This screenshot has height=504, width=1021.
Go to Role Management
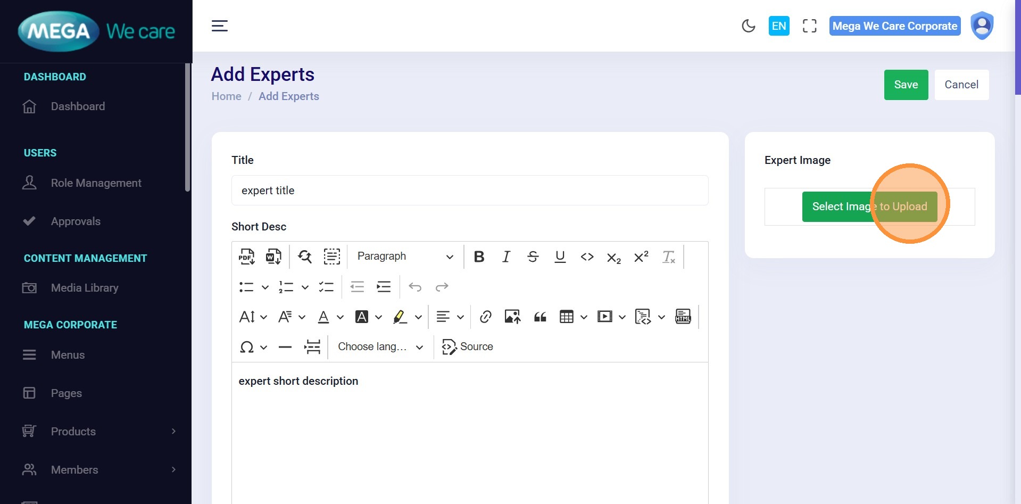[x=96, y=183]
